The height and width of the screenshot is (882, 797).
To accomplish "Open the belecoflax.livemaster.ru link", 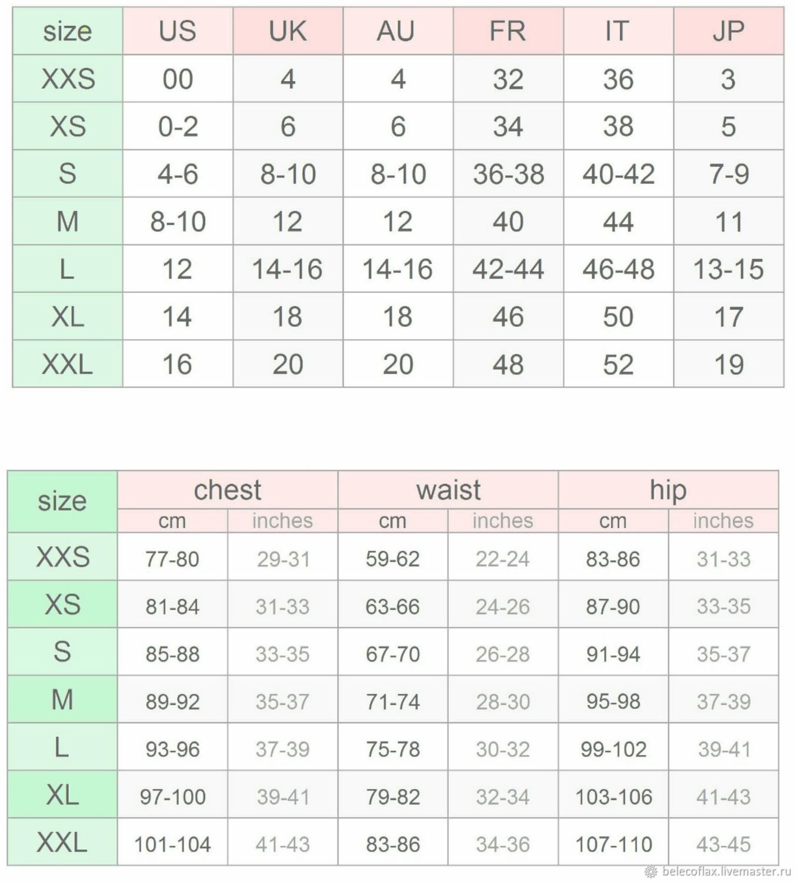I will (726, 871).
